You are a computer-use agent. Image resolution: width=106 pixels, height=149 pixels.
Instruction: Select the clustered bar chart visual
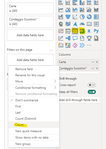pos(75,3)
